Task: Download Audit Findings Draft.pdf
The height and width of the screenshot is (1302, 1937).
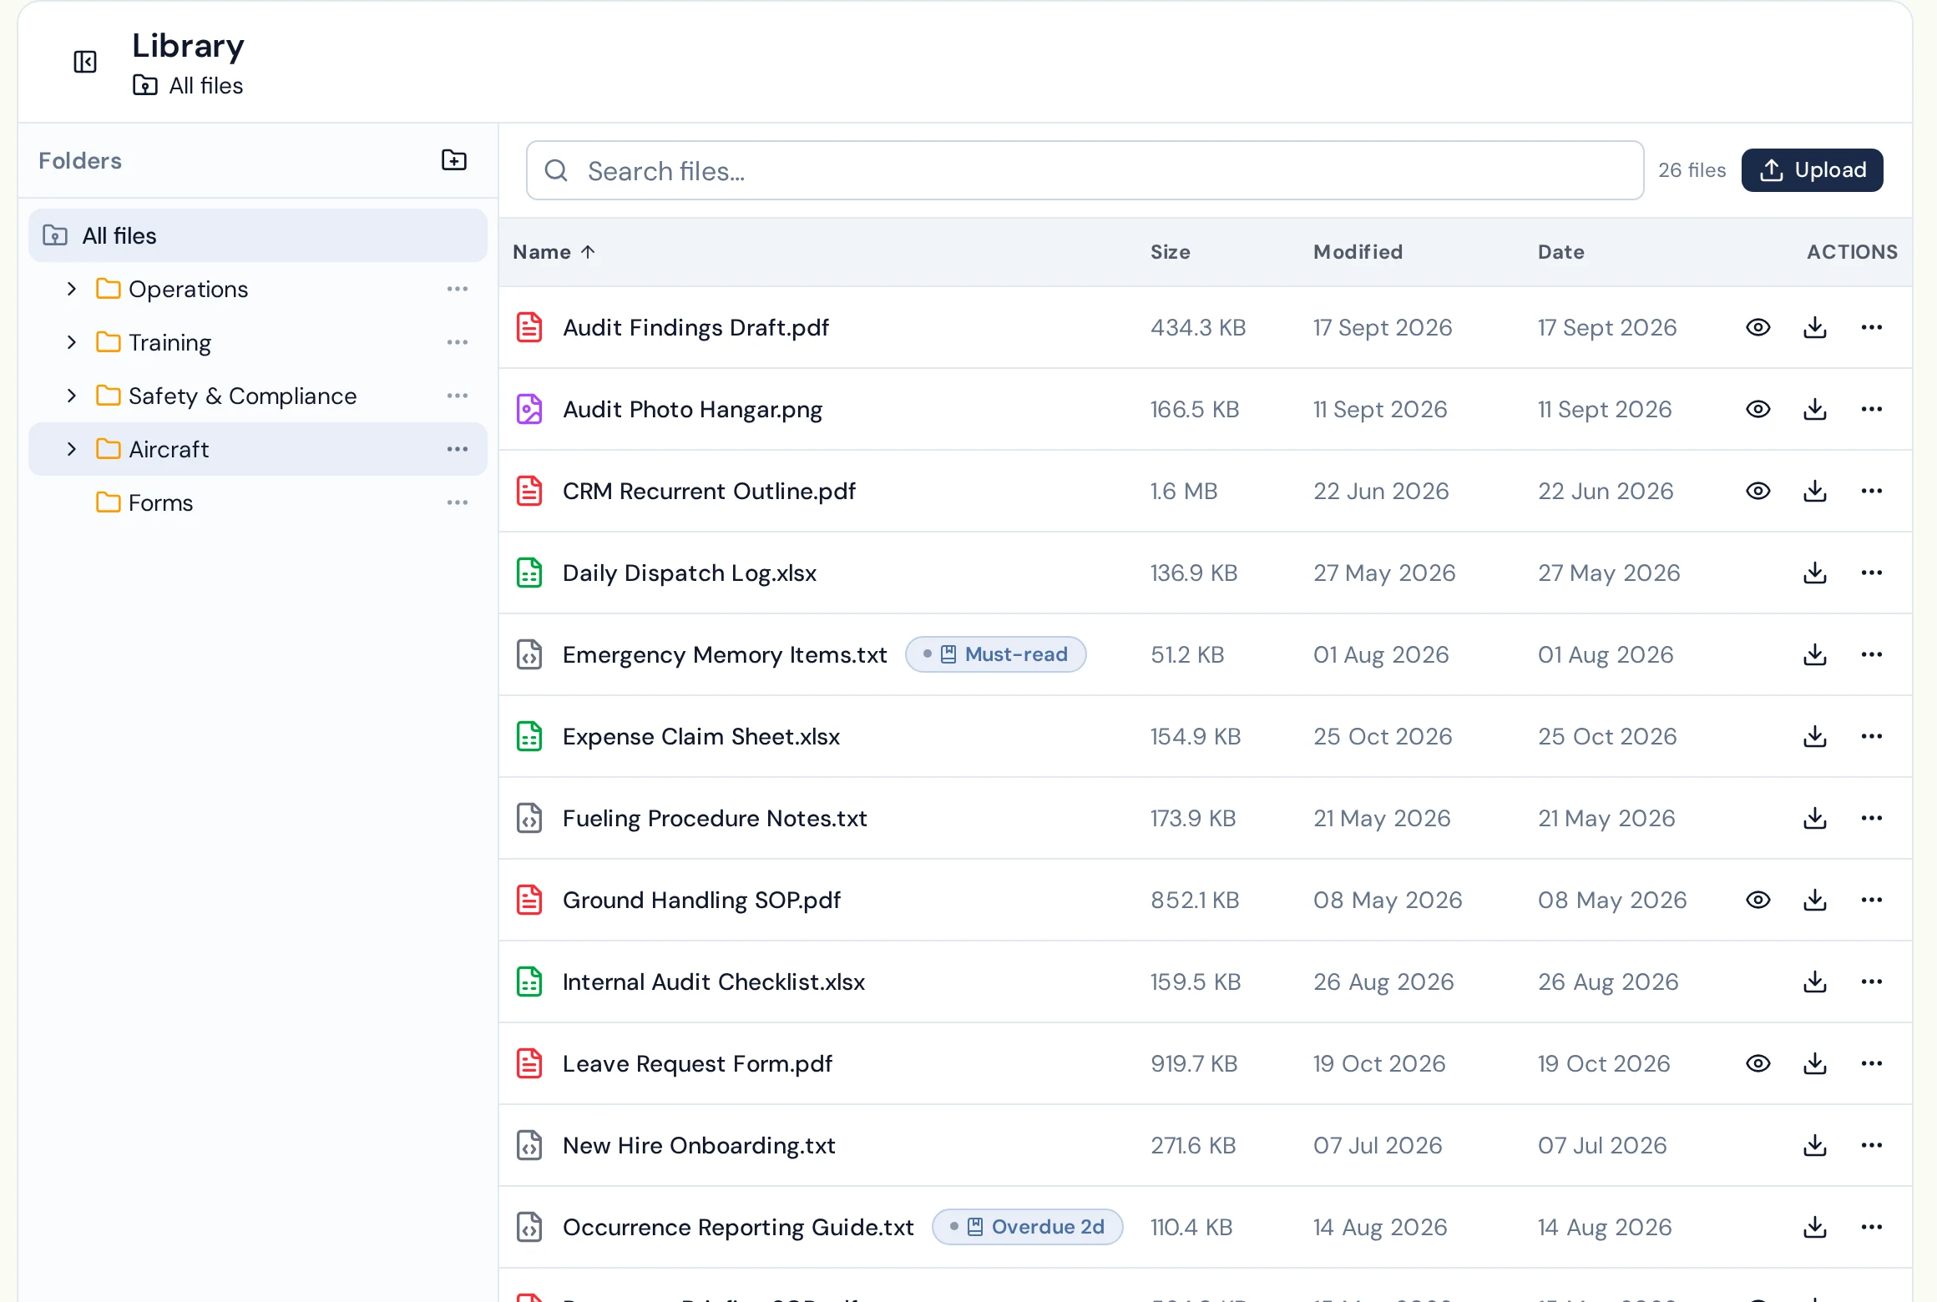Action: point(1815,327)
